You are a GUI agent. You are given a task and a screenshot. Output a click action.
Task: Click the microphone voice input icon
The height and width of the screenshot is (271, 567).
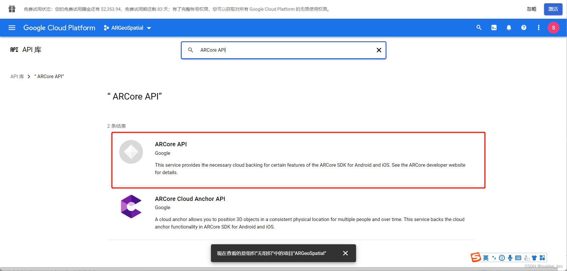pyautogui.click(x=510, y=258)
